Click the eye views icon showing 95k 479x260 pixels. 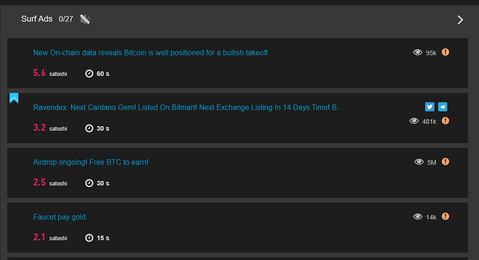418,52
